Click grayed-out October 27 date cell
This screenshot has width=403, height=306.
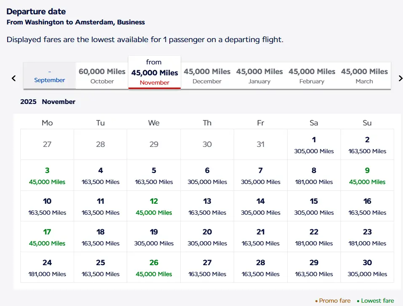[47, 144]
